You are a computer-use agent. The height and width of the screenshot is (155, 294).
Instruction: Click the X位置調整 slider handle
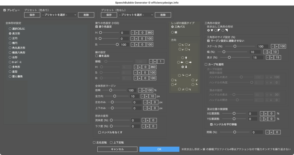pos(234,113)
